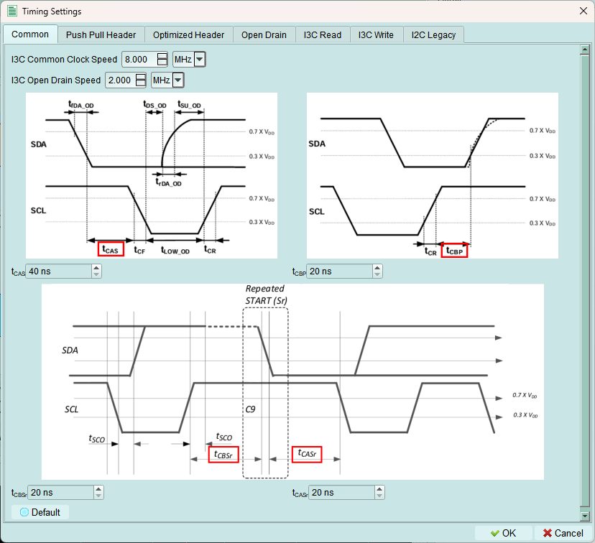
Task: Increase tCAS value using its up arrow
Action: 96,268
